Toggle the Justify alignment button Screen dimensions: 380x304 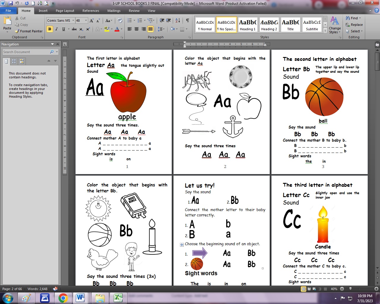tap(151, 29)
